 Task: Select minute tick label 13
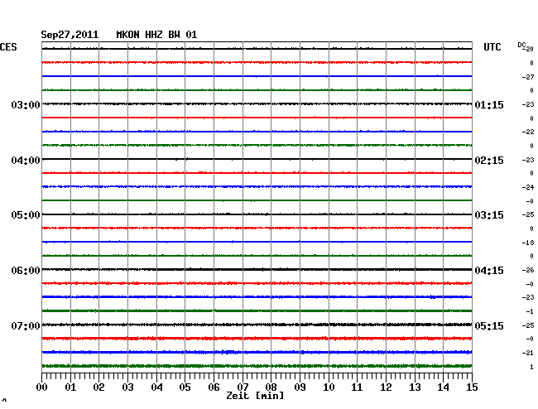click(415, 387)
